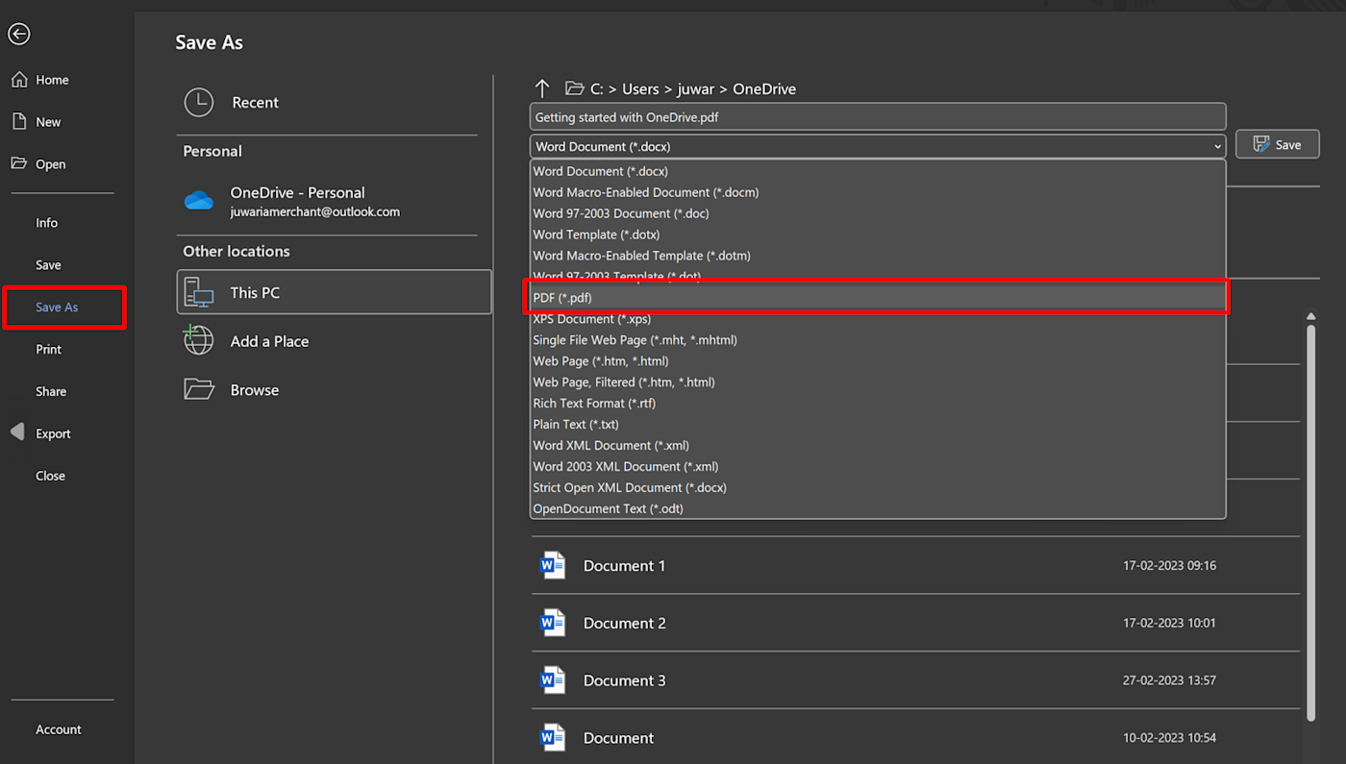Choose Word Macro-Enabled Document (*.docm)
Viewport: 1346px width, 764px height.
878,192
